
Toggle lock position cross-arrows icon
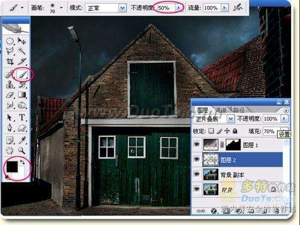point(227,131)
